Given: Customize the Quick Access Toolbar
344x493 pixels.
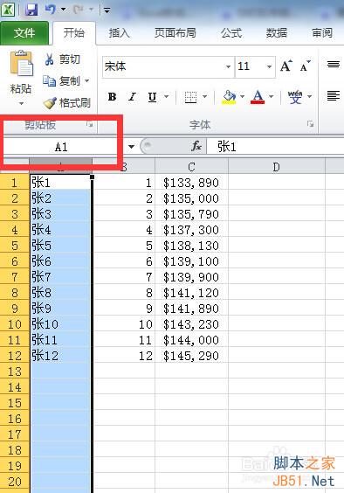Looking at the screenshot, I should coord(107,10).
